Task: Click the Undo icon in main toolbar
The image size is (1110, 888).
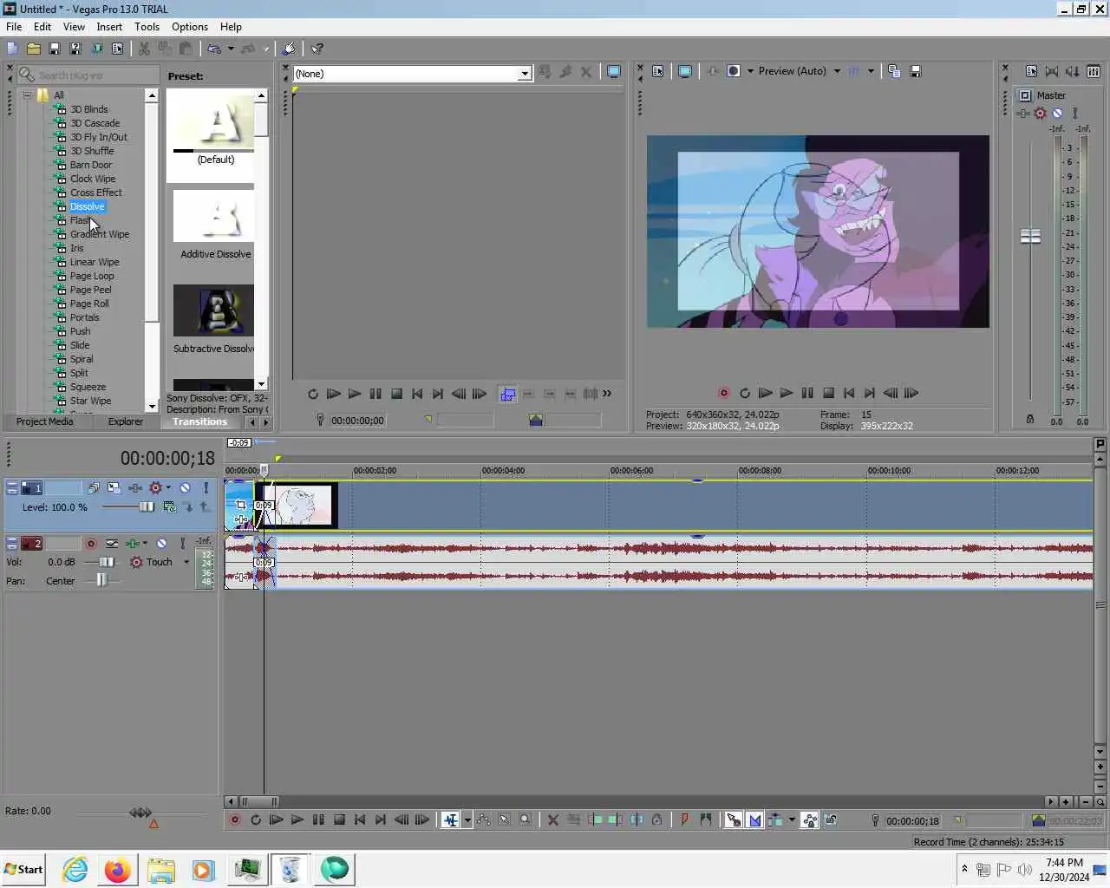Action: pos(214,49)
